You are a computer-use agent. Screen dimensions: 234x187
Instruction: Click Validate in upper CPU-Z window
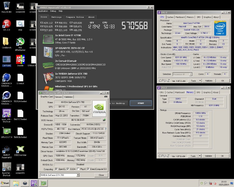(x=209, y=81)
